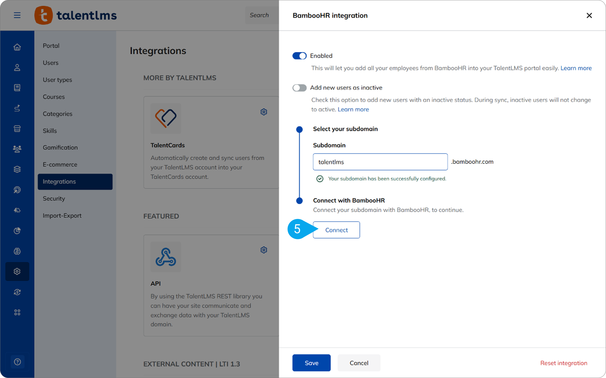The width and height of the screenshot is (606, 378).
Task: Open the Automations spiral icon
Action: pos(17,190)
